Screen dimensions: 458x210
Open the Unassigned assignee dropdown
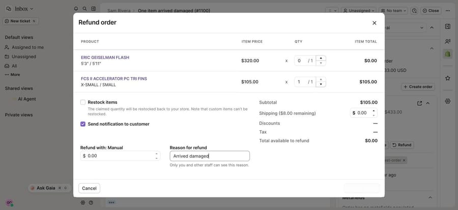[x=359, y=11]
